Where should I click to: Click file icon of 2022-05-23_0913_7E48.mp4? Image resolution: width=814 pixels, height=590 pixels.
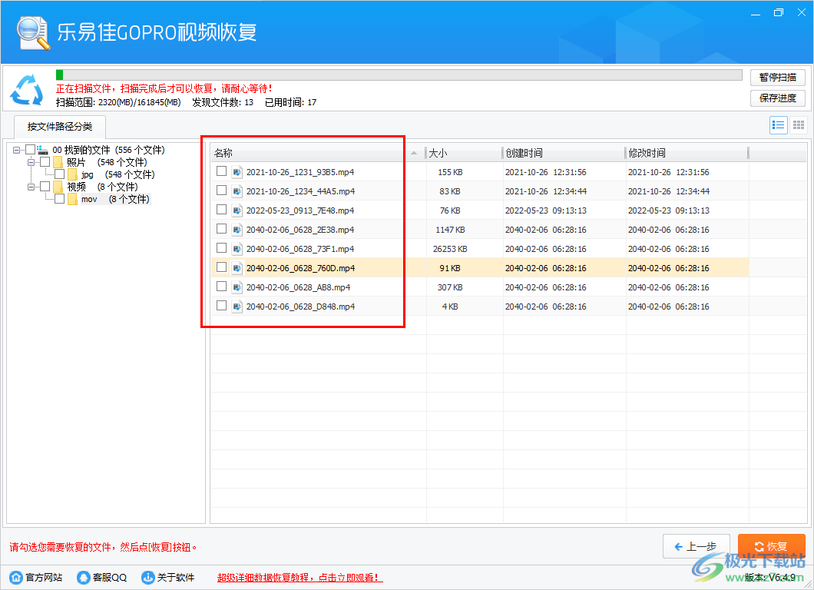[x=237, y=210]
